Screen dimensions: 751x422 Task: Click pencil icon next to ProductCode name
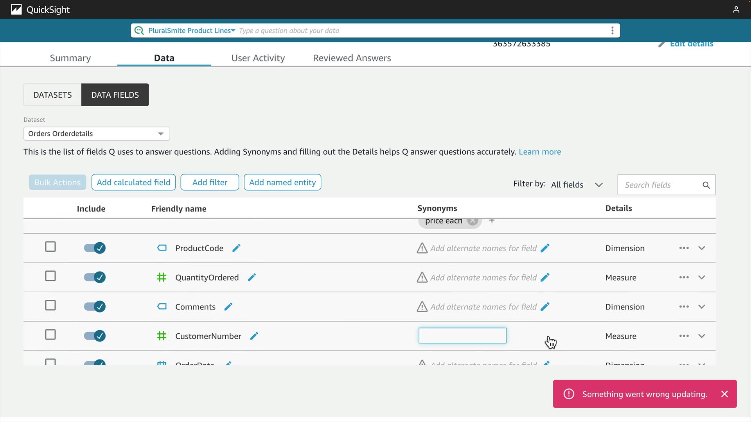(x=236, y=248)
